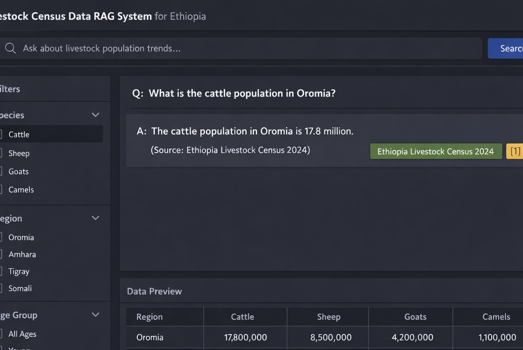Open citation reference [1]

click(x=515, y=151)
